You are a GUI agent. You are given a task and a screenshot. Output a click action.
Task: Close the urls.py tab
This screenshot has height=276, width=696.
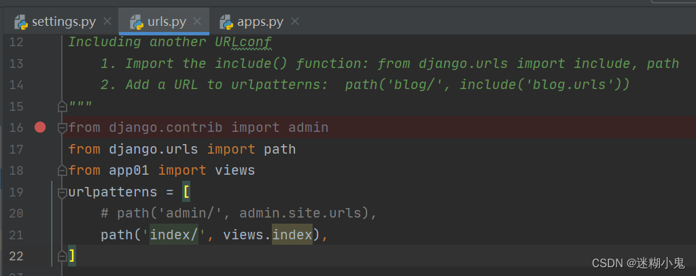(x=198, y=21)
